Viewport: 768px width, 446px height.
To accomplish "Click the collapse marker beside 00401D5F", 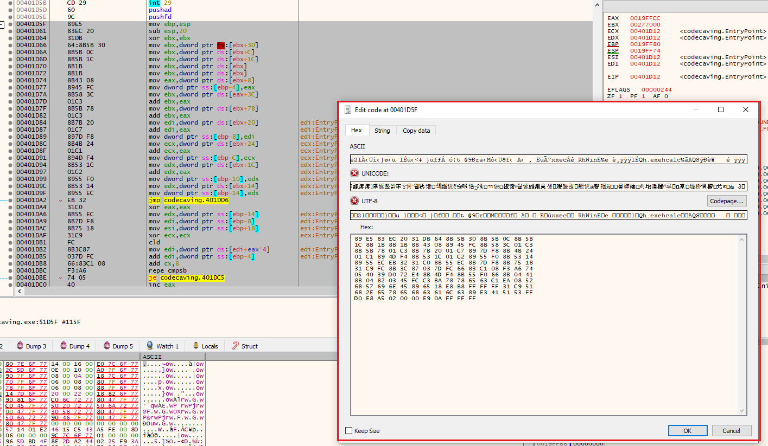I will (x=2, y=24).
